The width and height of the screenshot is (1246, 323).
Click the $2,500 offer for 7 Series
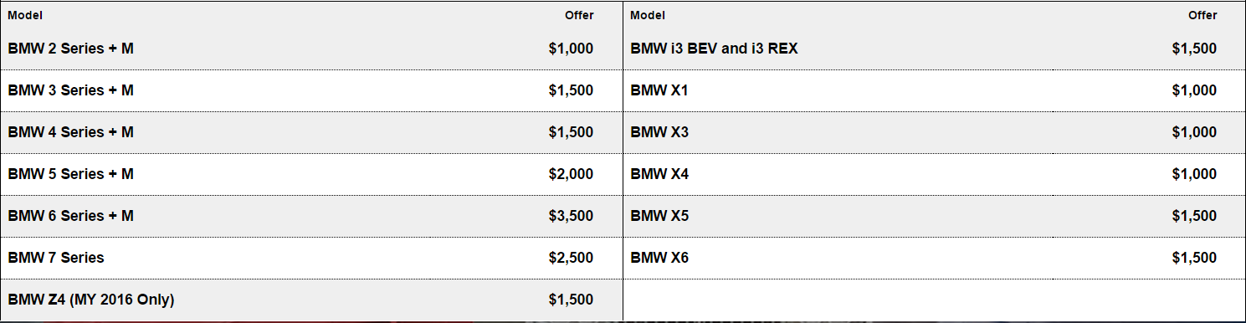[x=571, y=258]
